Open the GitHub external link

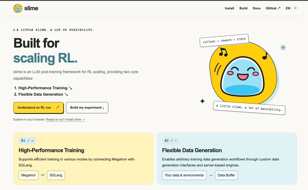tap(273, 8)
